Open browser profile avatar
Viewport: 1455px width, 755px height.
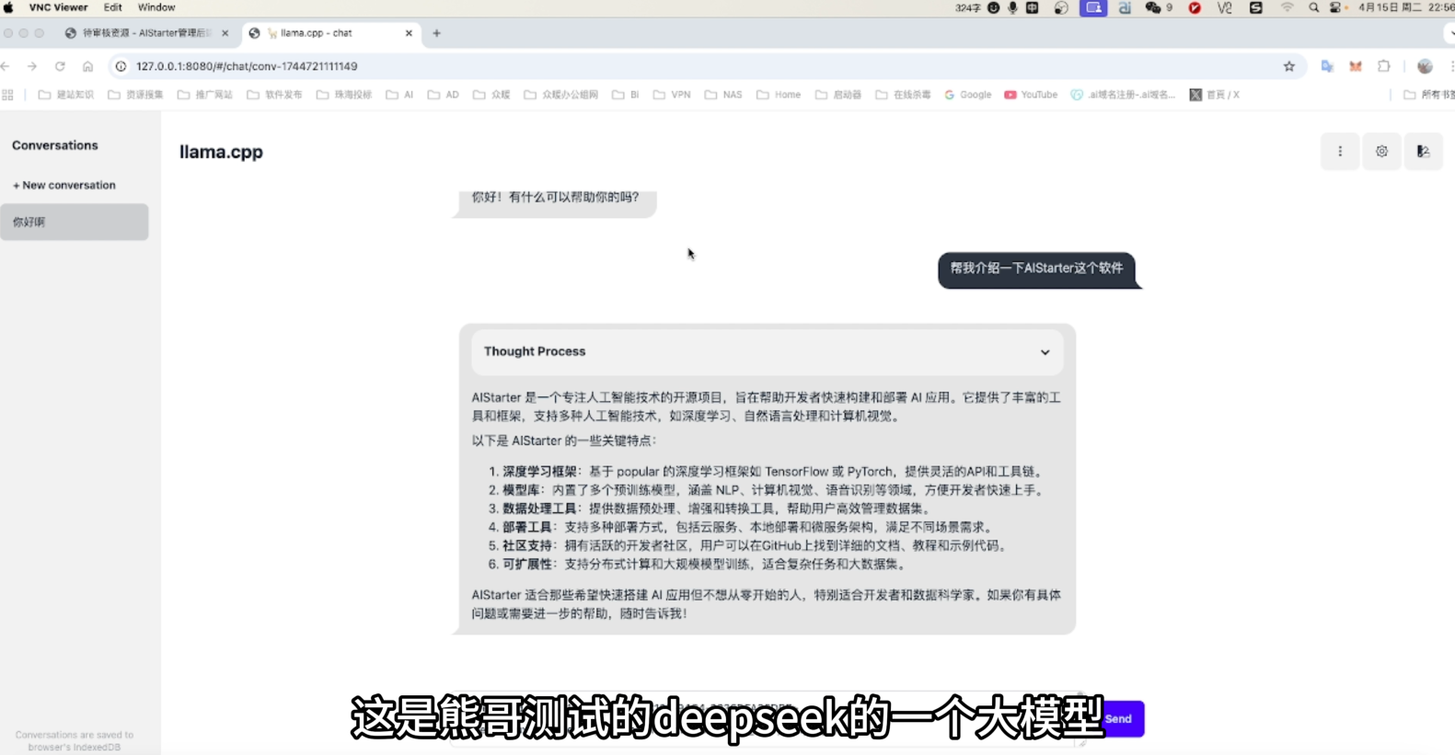pyautogui.click(x=1425, y=66)
